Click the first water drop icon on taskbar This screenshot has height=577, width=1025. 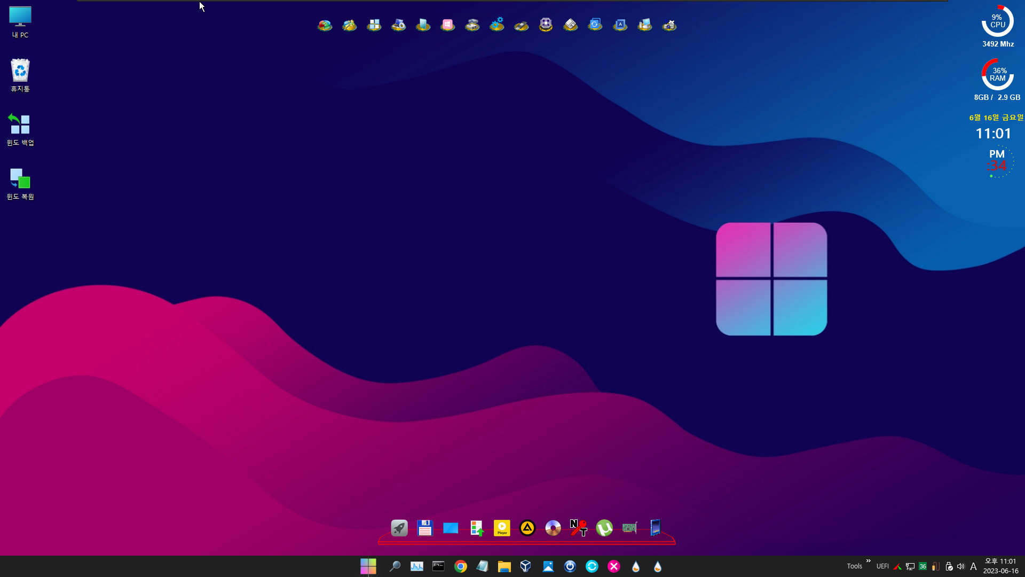coord(636,566)
